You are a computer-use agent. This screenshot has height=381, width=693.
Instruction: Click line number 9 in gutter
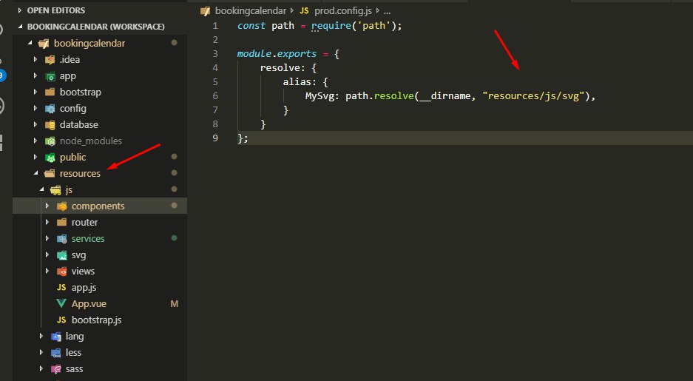[x=215, y=138]
